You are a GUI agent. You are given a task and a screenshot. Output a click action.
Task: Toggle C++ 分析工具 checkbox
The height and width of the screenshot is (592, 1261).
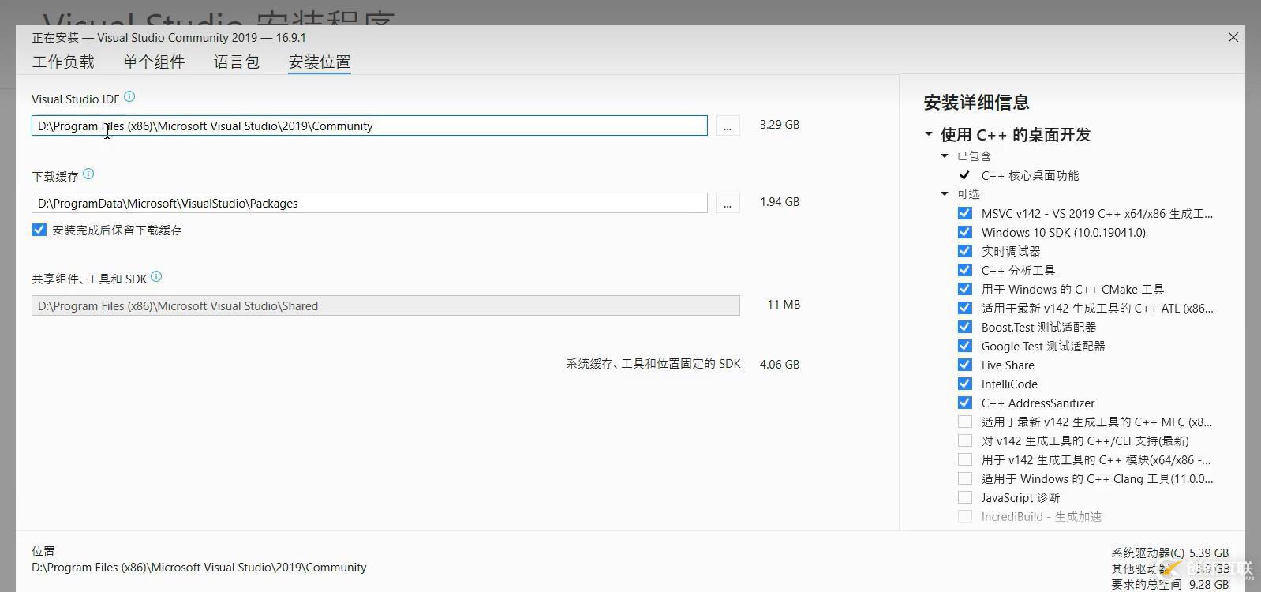(964, 270)
